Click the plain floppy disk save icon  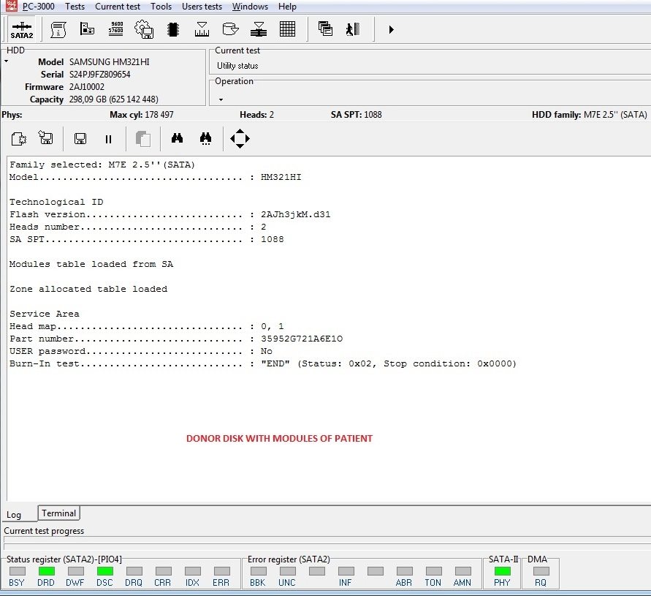coord(80,138)
